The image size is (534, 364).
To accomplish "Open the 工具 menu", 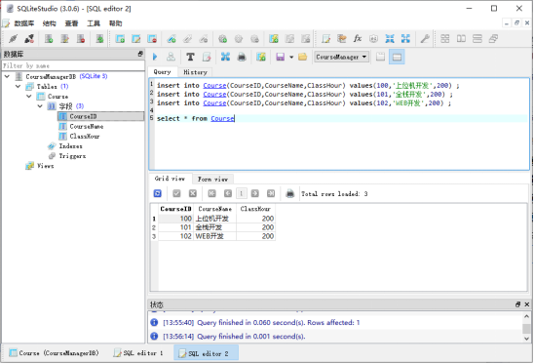I will point(94,23).
